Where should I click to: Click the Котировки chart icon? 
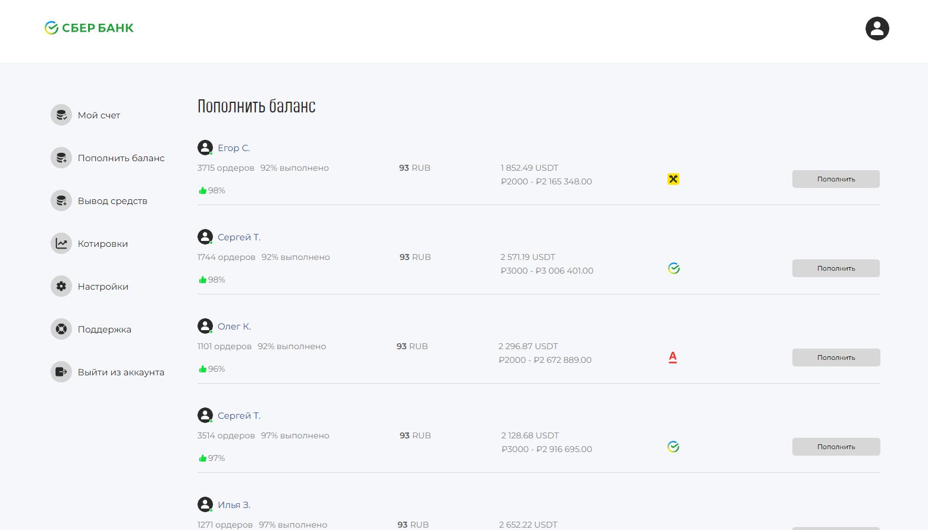tap(61, 243)
